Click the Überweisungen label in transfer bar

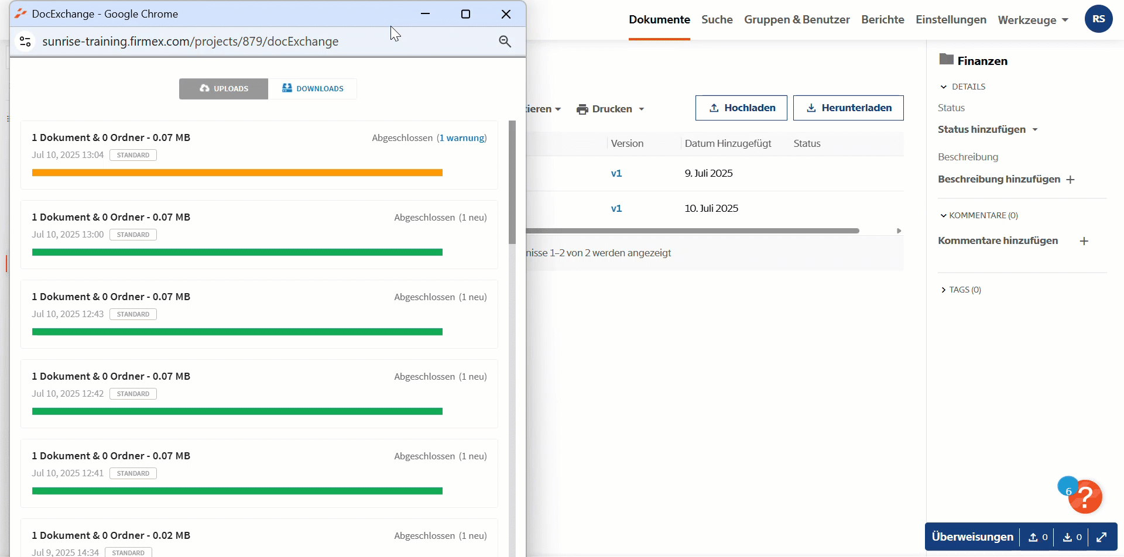click(972, 537)
